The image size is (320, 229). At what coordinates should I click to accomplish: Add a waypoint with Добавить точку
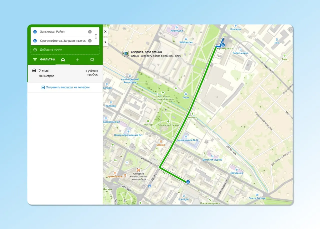click(65, 50)
